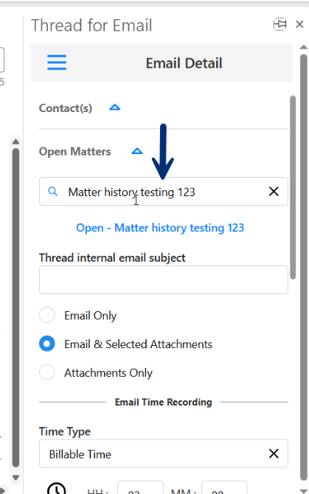Image resolution: width=309 pixels, height=494 pixels.
Task: Click the hours HH input box
Action: [x=140, y=487]
